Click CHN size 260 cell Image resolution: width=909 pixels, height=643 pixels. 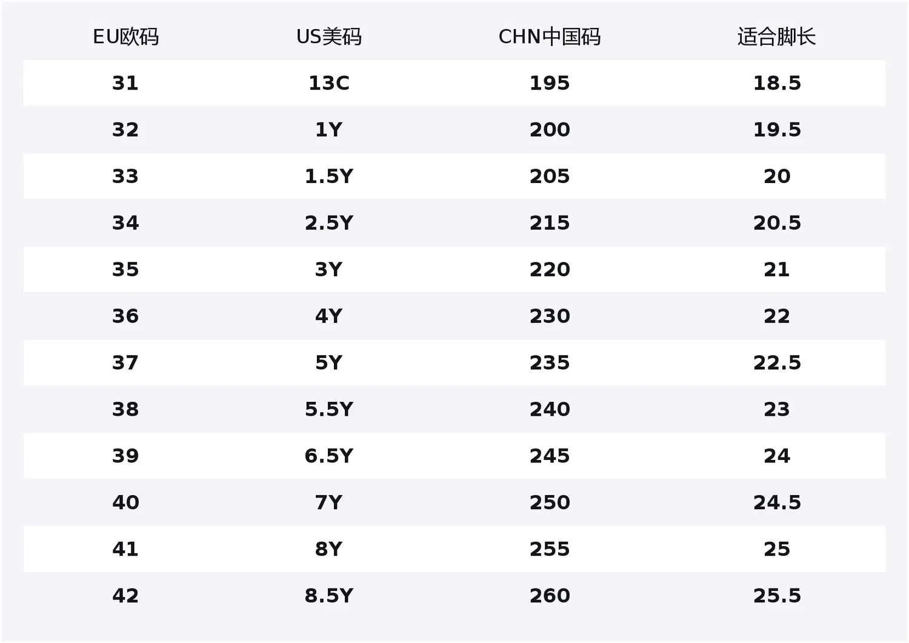click(550, 596)
